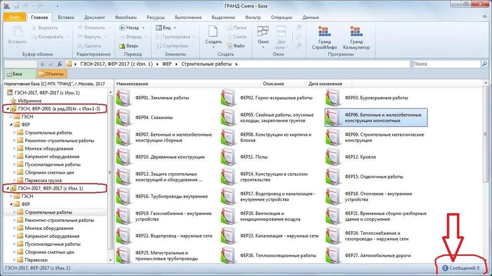The width and height of the screenshot is (492, 276).
Task: Open ФЕР26. Теплоизоляционные работы book
Action: pos(269,255)
